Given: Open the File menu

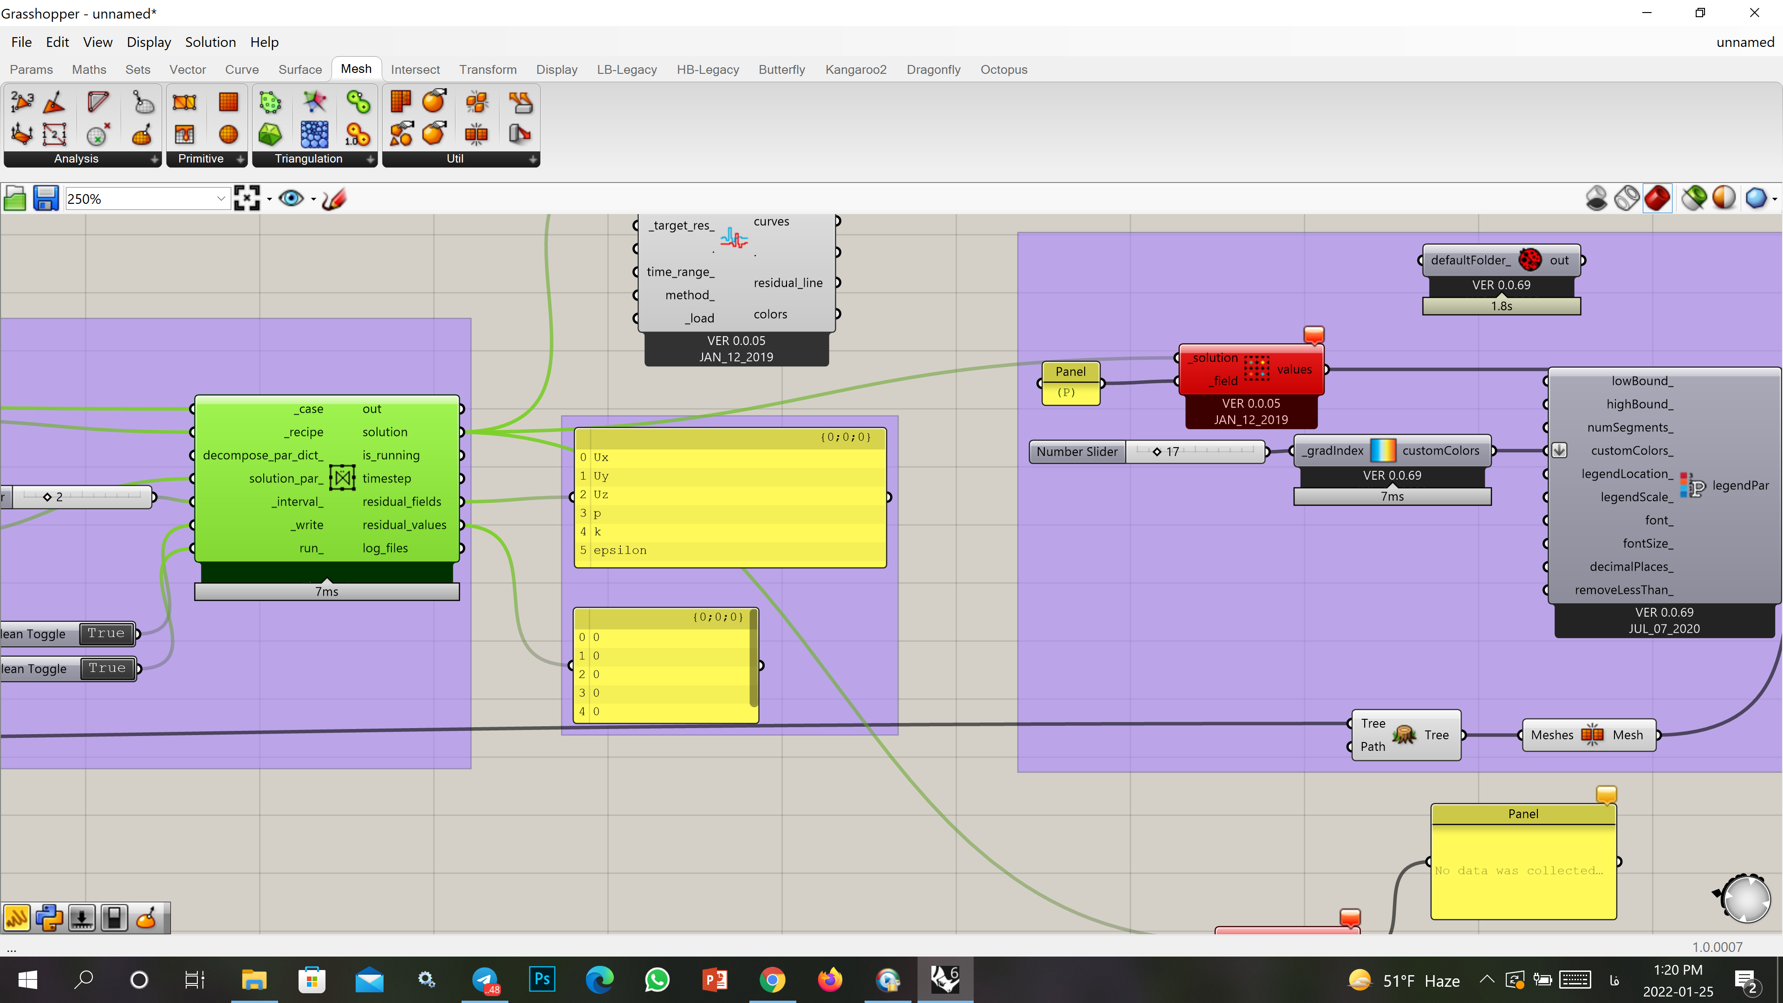Looking at the screenshot, I should pyautogui.click(x=21, y=42).
